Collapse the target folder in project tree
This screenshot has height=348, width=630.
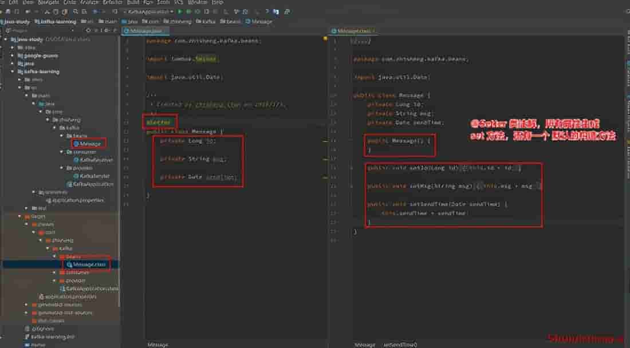(19, 216)
